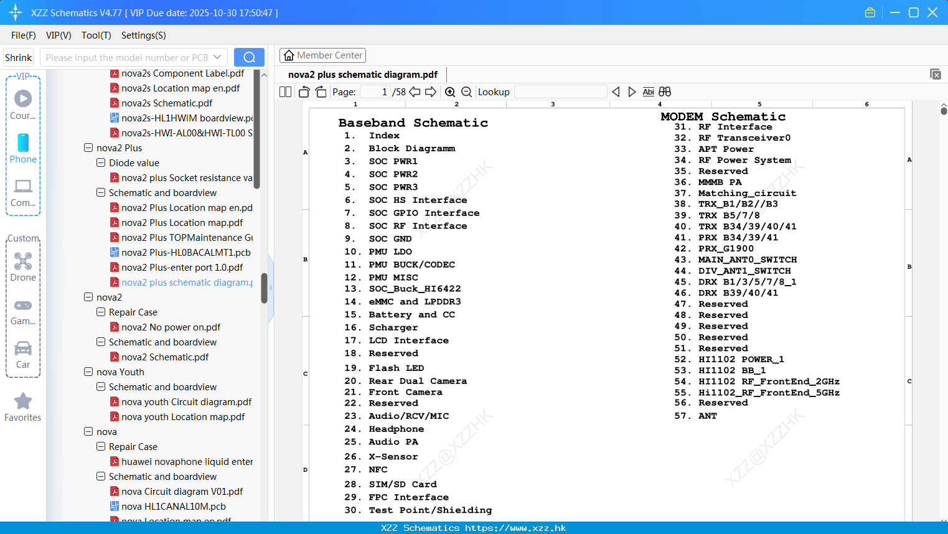Viewport: 948px width, 534px height.
Task: Click the binoculars search icon
Action: click(x=665, y=92)
